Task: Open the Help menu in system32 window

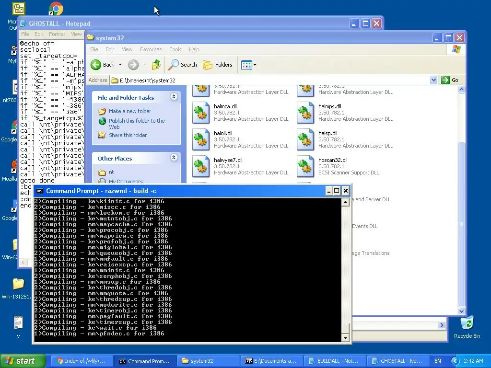Action: [x=194, y=49]
